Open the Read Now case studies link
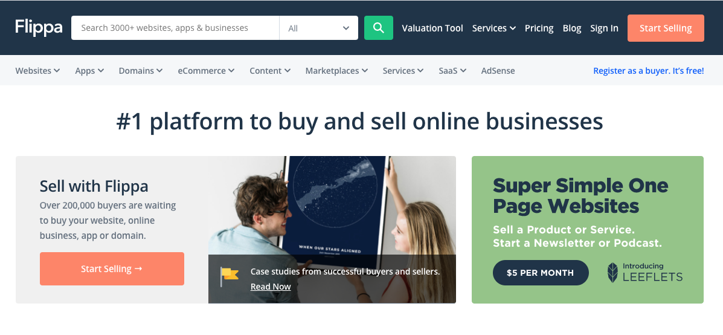The image size is (723, 335). pos(271,287)
